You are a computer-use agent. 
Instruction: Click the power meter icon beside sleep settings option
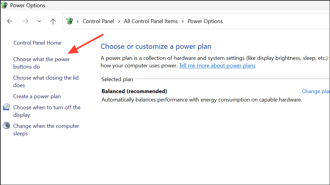click(6, 125)
